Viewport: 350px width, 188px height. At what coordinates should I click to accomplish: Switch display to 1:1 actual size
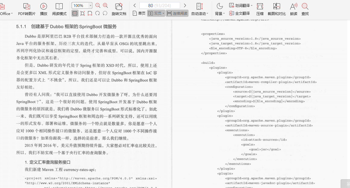point(75,13)
